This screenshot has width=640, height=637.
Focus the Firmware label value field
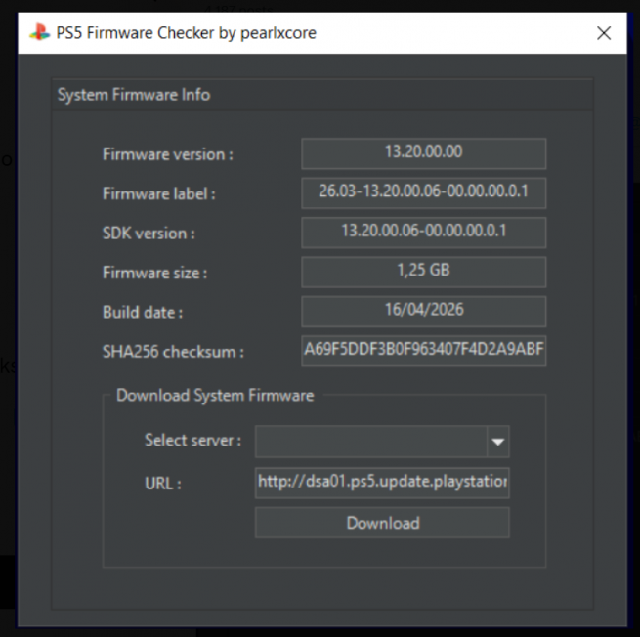[423, 192]
